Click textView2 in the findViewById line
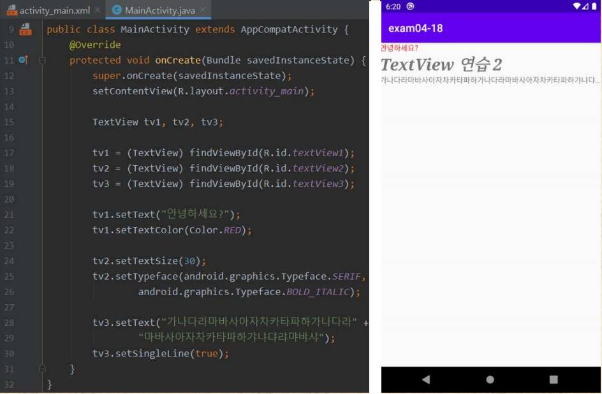 tap(318, 168)
